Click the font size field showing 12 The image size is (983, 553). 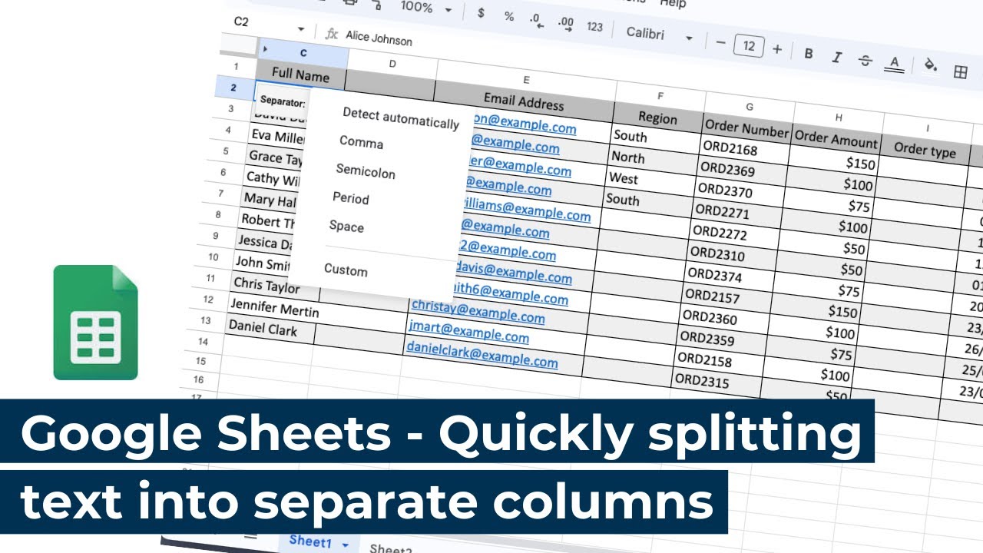[749, 46]
